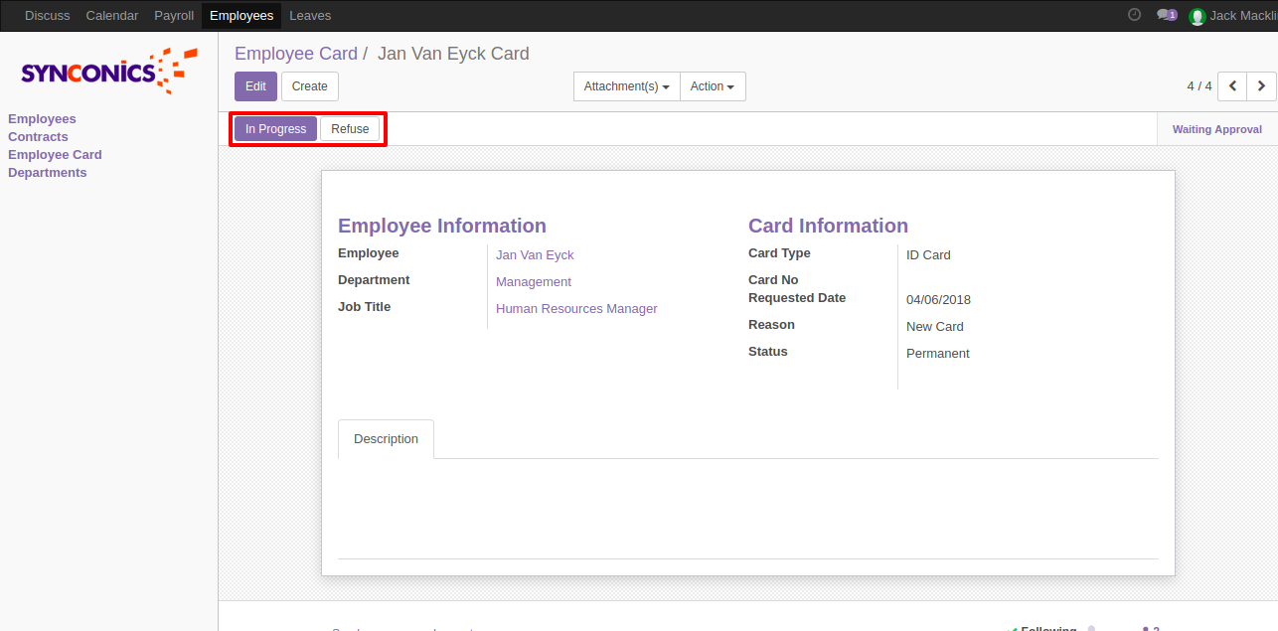1278x631 pixels.
Task: Refuse the employee card request
Action: [350, 129]
